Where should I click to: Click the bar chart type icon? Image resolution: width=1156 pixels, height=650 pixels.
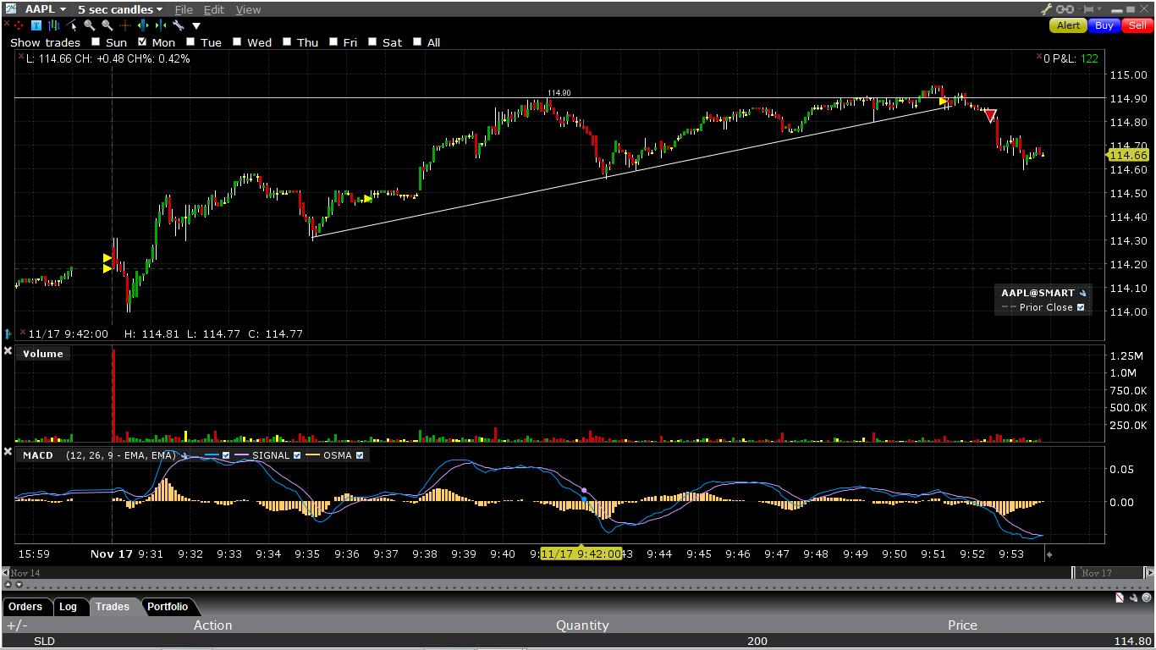[54, 25]
